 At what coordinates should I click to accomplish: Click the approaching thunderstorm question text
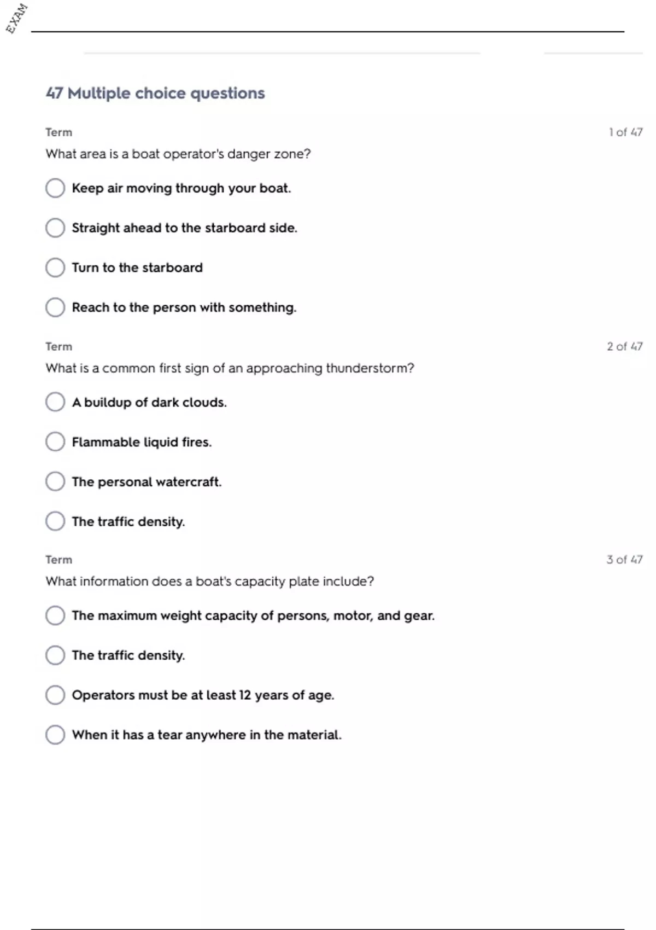click(230, 368)
